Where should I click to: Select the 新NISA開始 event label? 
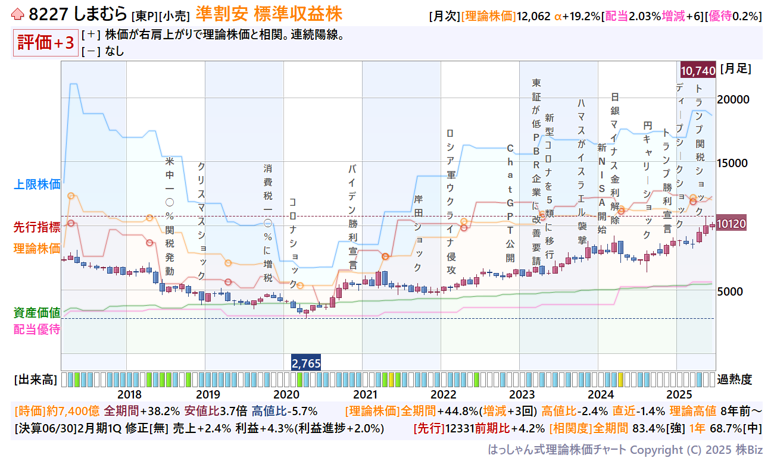(601, 189)
